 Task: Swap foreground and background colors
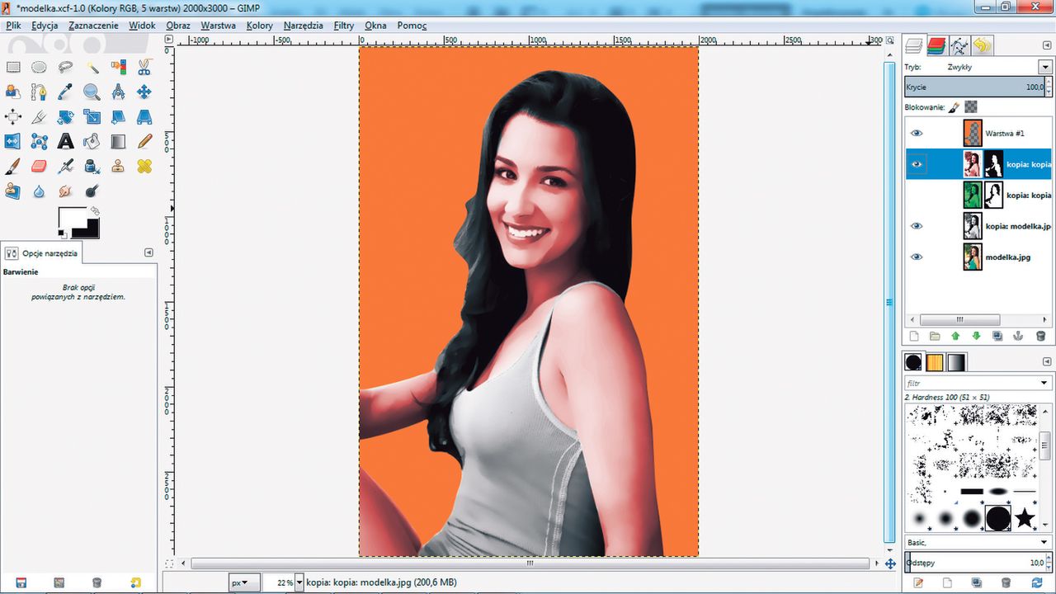[x=94, y=211]
